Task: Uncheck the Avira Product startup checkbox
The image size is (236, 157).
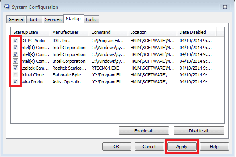Action: (x=15, y=82)
